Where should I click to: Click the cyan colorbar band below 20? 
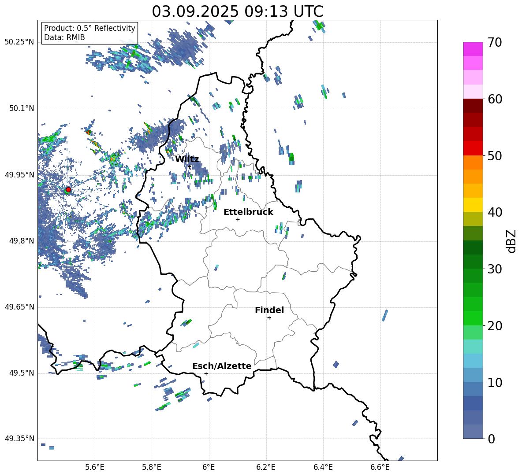coord(473,347)
